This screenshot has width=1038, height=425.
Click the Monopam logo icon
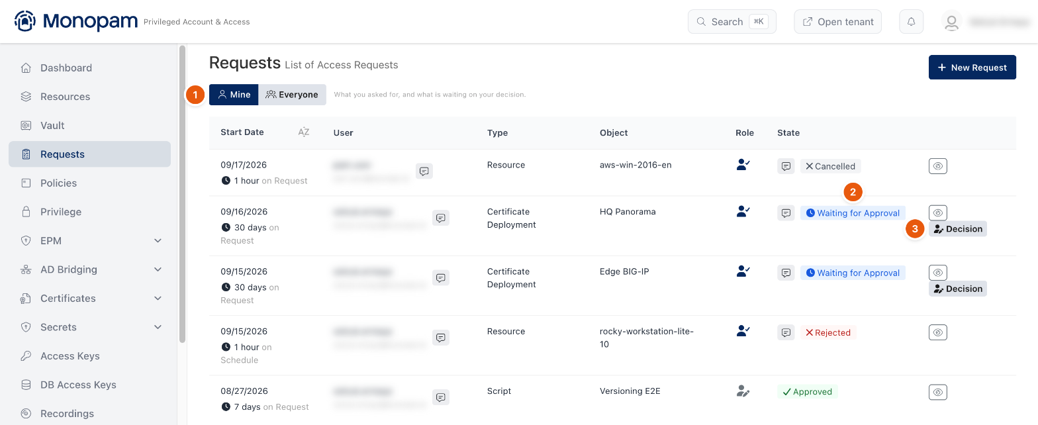(25, 21)
